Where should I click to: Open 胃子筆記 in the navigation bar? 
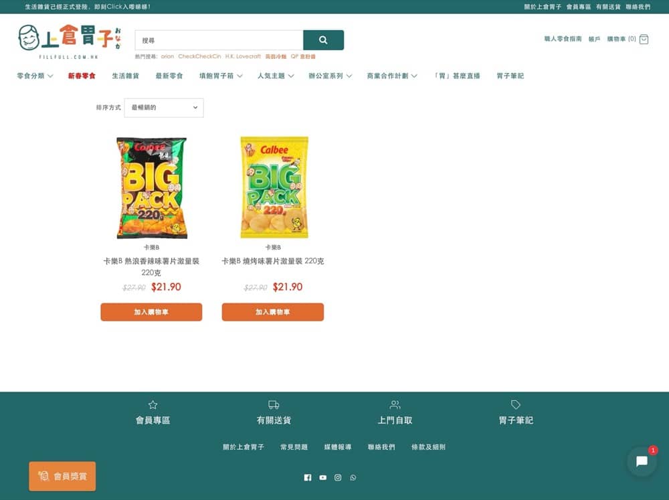510,76
